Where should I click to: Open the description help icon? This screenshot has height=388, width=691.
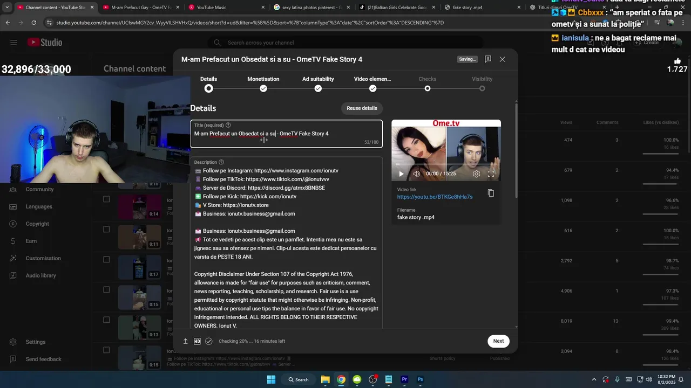pyautogui.click(x=221, y=162)
